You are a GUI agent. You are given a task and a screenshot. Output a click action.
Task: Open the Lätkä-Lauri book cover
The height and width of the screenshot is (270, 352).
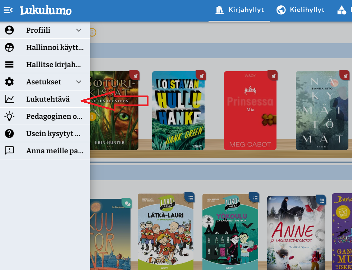(x=165, y=232)
